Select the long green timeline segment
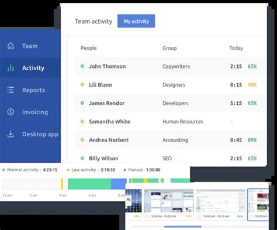 [89, 184]
